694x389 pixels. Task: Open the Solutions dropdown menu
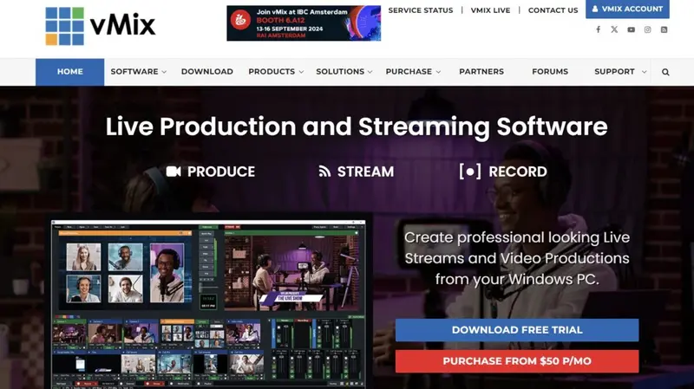click(x=344, y=72)
